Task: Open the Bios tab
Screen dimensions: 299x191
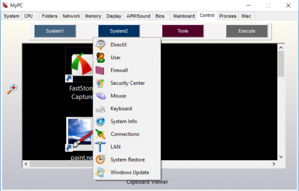Action: [x=161, y=16]
